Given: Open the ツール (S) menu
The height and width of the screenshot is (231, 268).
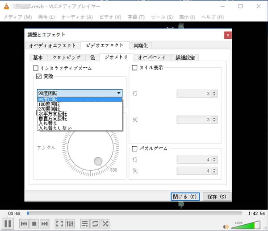Looking at the screenshot, I should pyautogui.click(x=162, y=17).
